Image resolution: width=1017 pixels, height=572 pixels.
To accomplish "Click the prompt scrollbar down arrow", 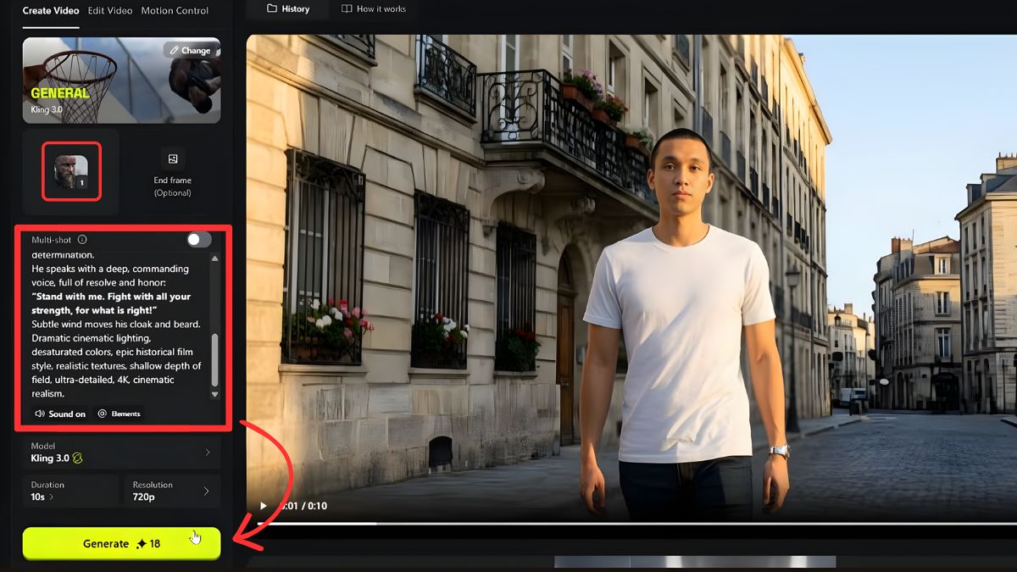I will 214,394.
